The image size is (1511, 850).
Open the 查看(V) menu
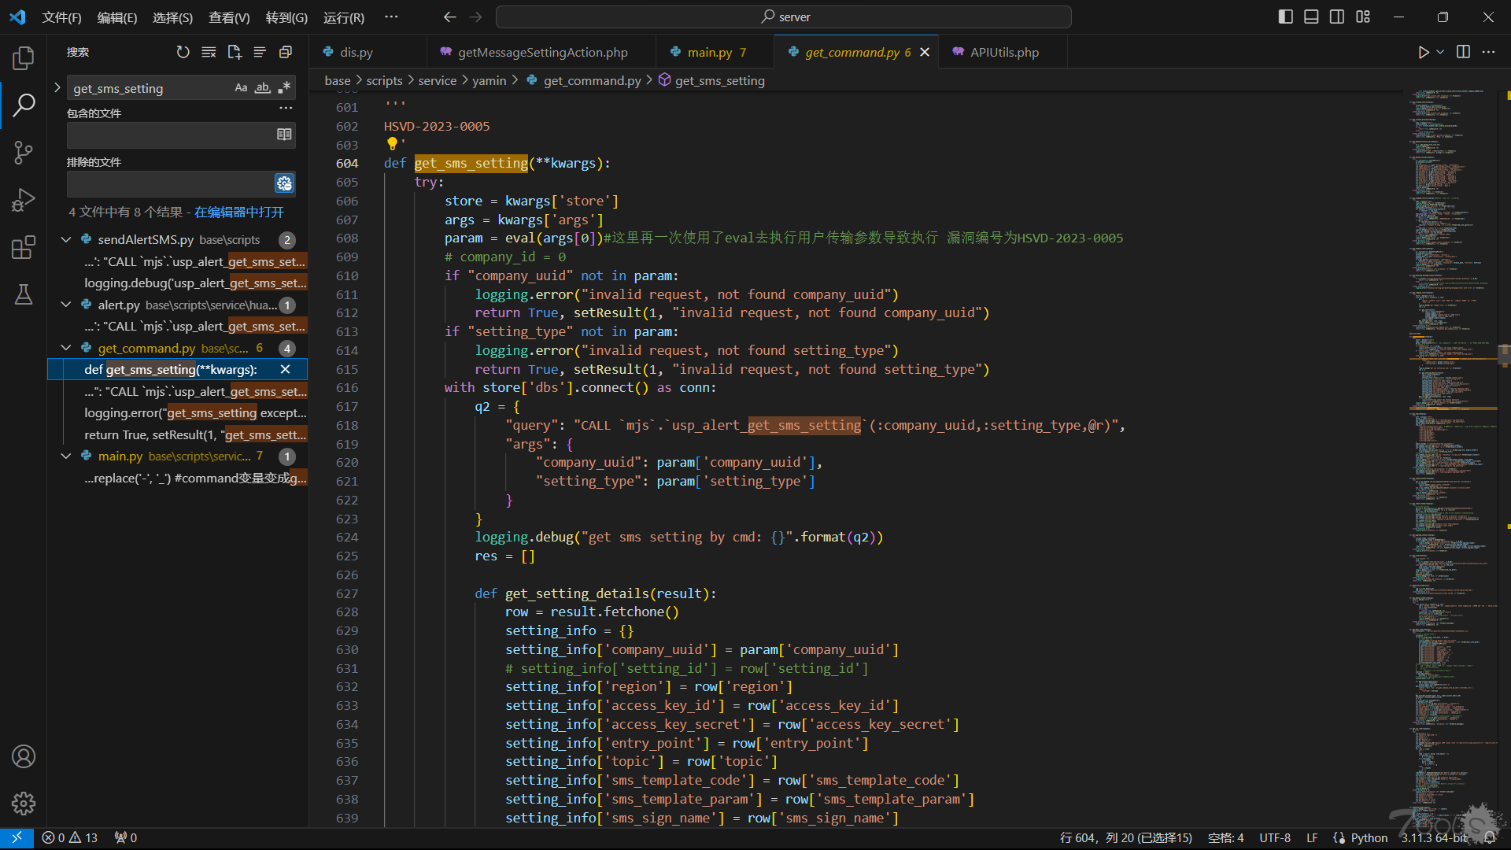(x=229, y=17)
